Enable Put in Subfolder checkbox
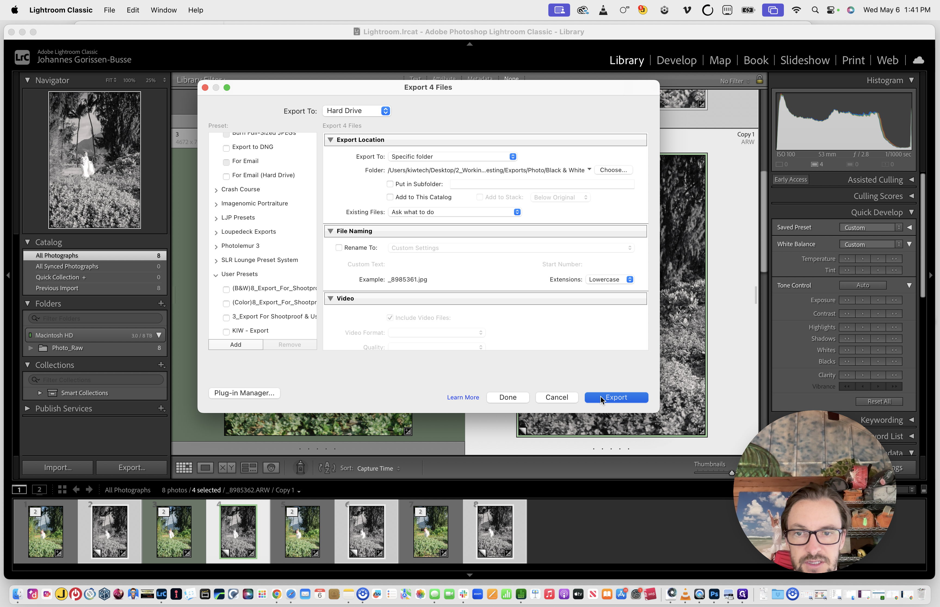This screenshot has height=607, width=940. coord(390,184)
